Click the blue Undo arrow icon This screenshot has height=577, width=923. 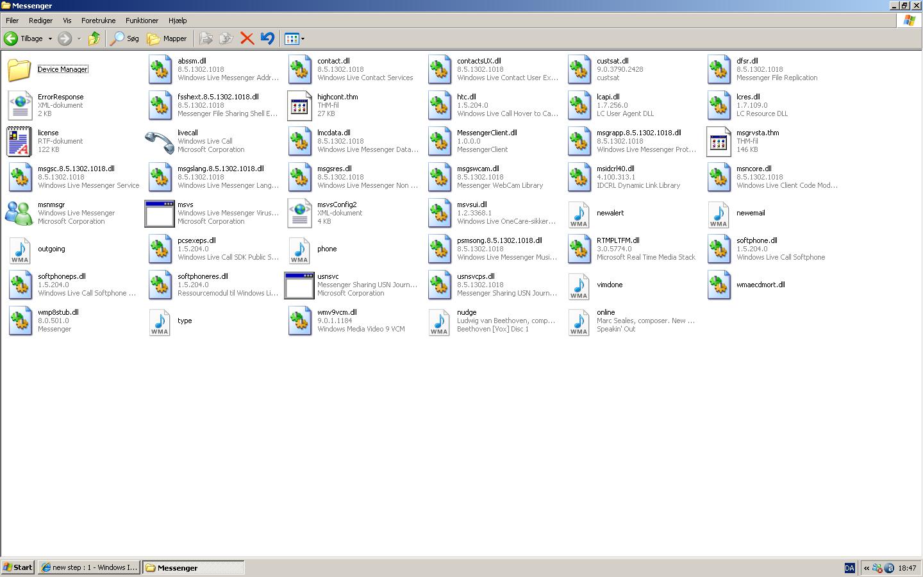click(267, 38)
